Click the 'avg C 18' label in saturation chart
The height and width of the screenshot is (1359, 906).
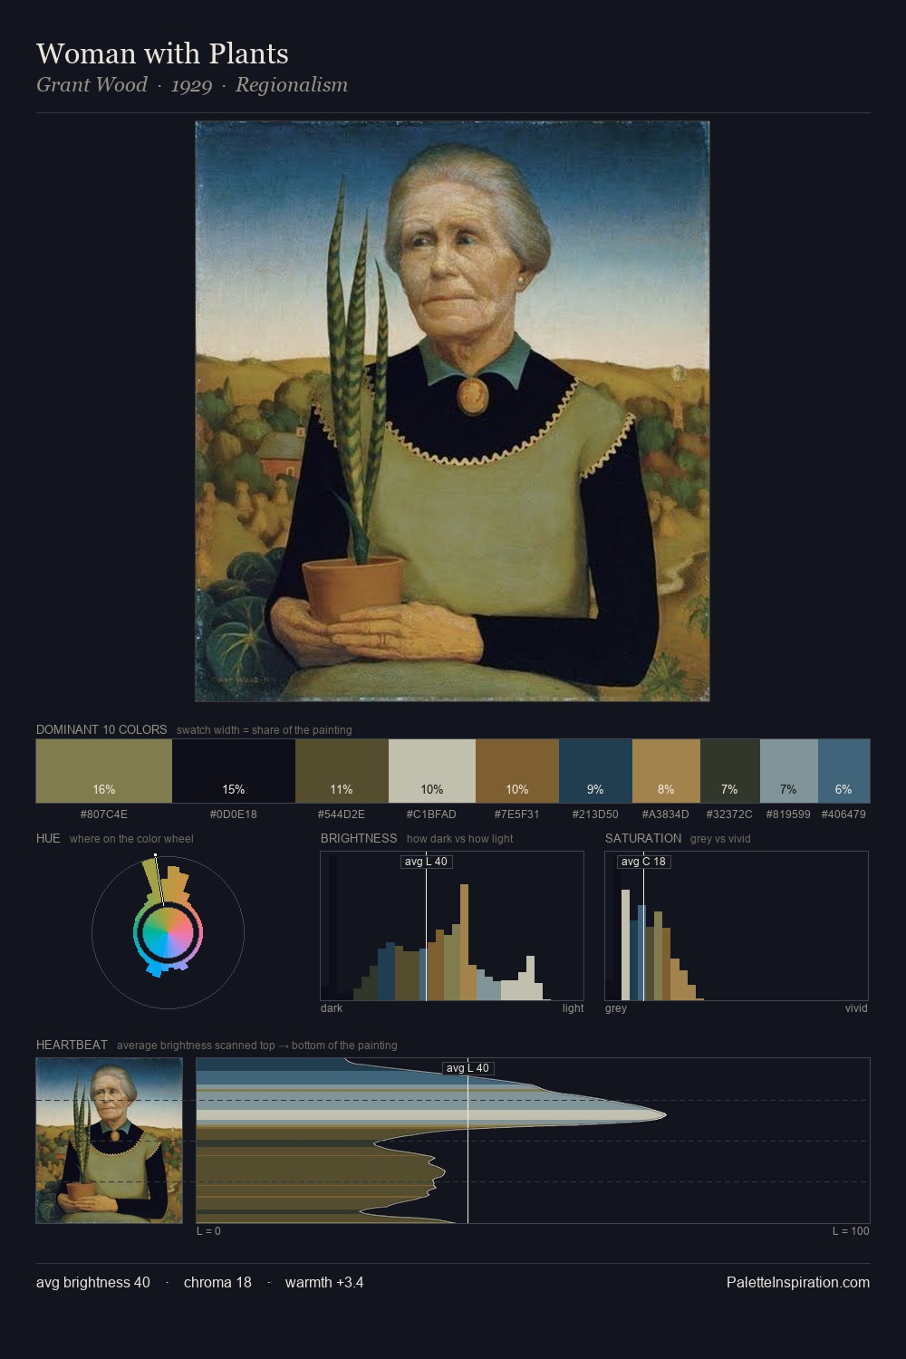[644, 862]
